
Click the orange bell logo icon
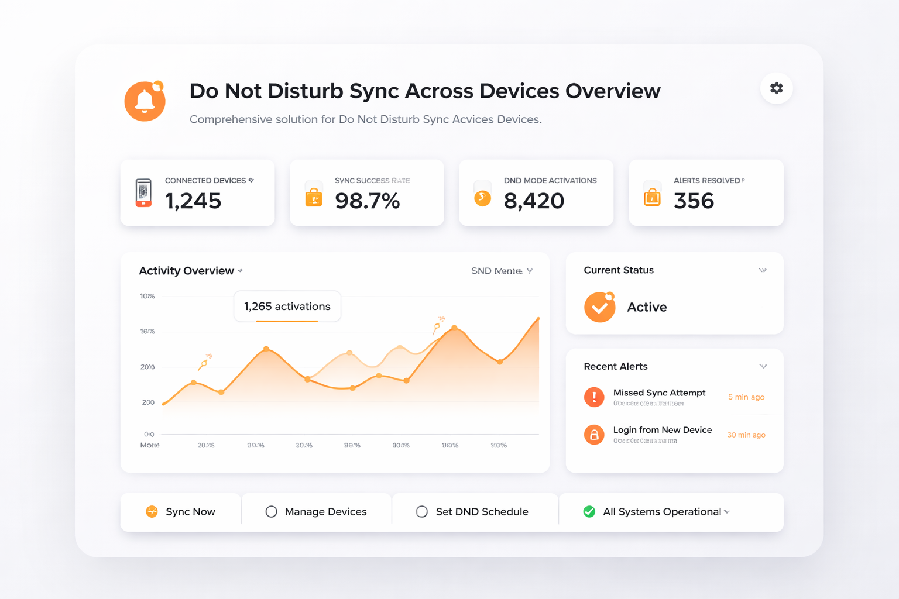[x=145, y=101]
